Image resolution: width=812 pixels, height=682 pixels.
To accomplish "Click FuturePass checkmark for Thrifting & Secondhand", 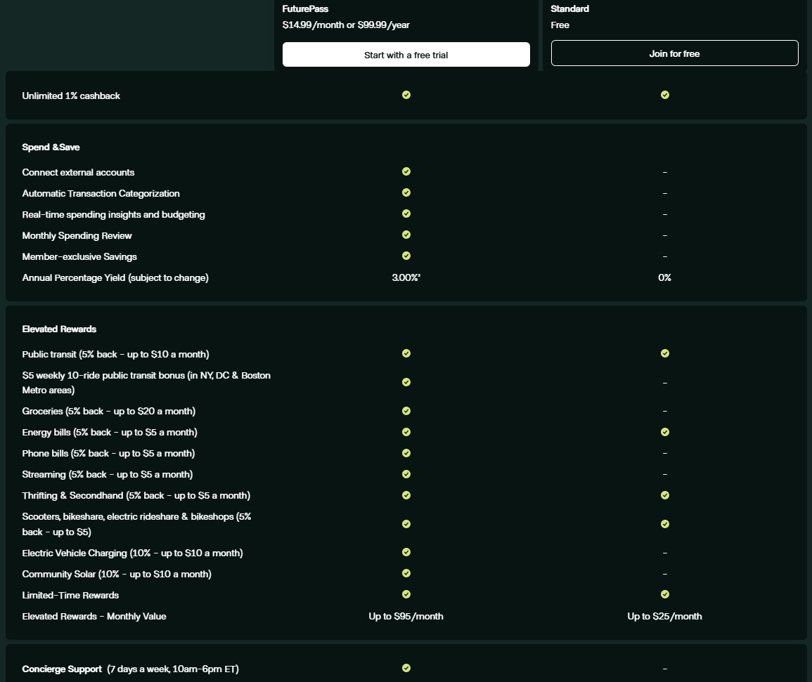I will coord(406,495).
